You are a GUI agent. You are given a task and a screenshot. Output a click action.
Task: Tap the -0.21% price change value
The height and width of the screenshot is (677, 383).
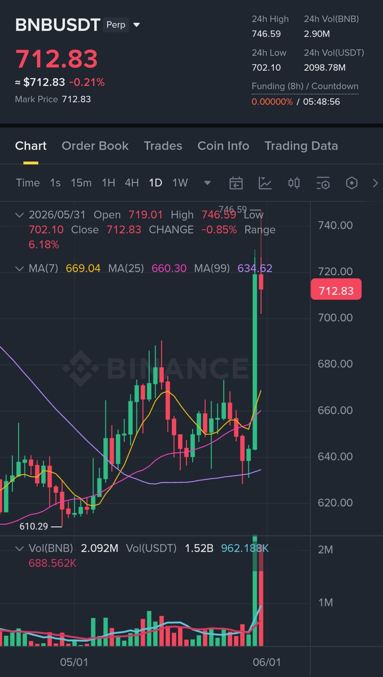tap(87, 82)
